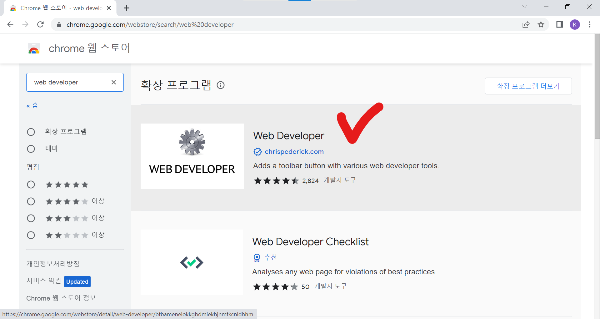
Task: Click 'Analyses any web page' description
Action: (x=343, y=272)
